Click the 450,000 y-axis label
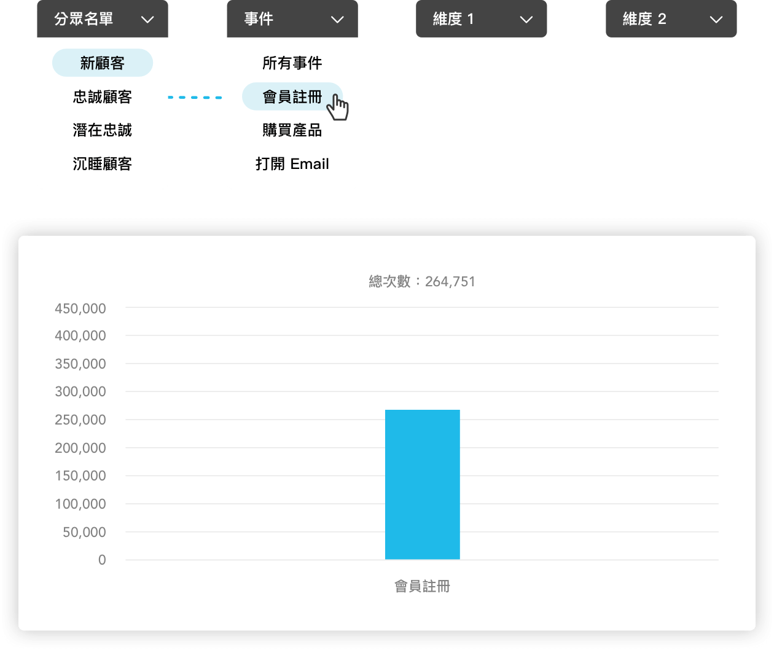The width and height of the screenshot is (774, 650). (80, 308)
